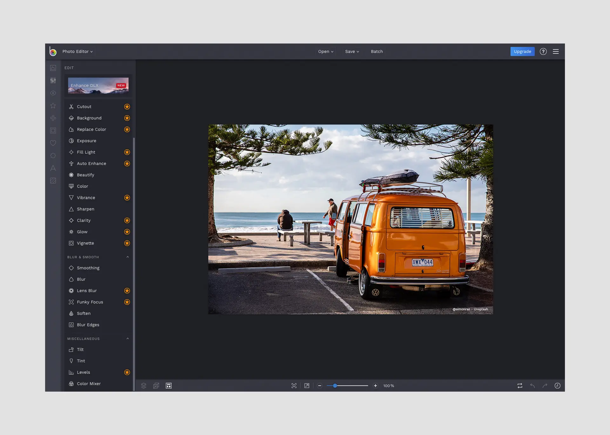Image resolution: width=610 pixels, height=435 pixels.
Task: Click the zoom slider handle
Action: click(335, 386)
